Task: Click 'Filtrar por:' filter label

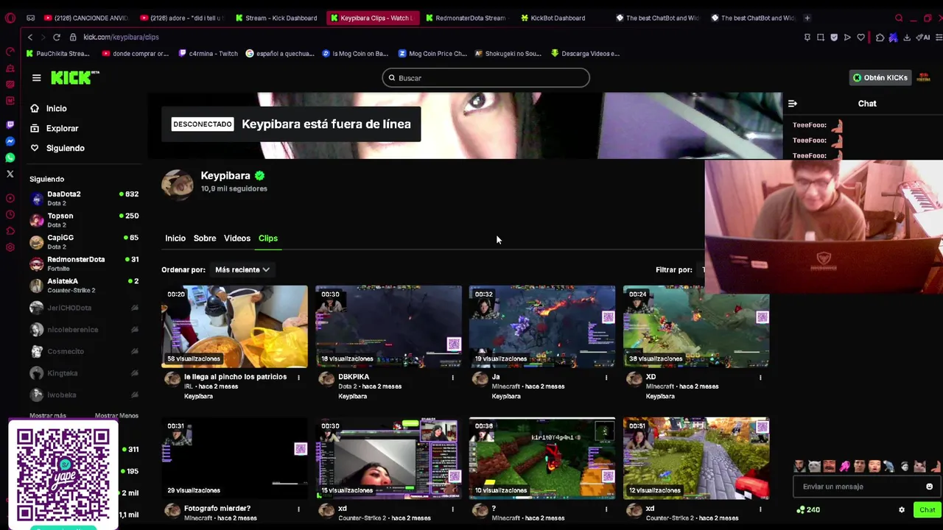Action: coord(673,269)
